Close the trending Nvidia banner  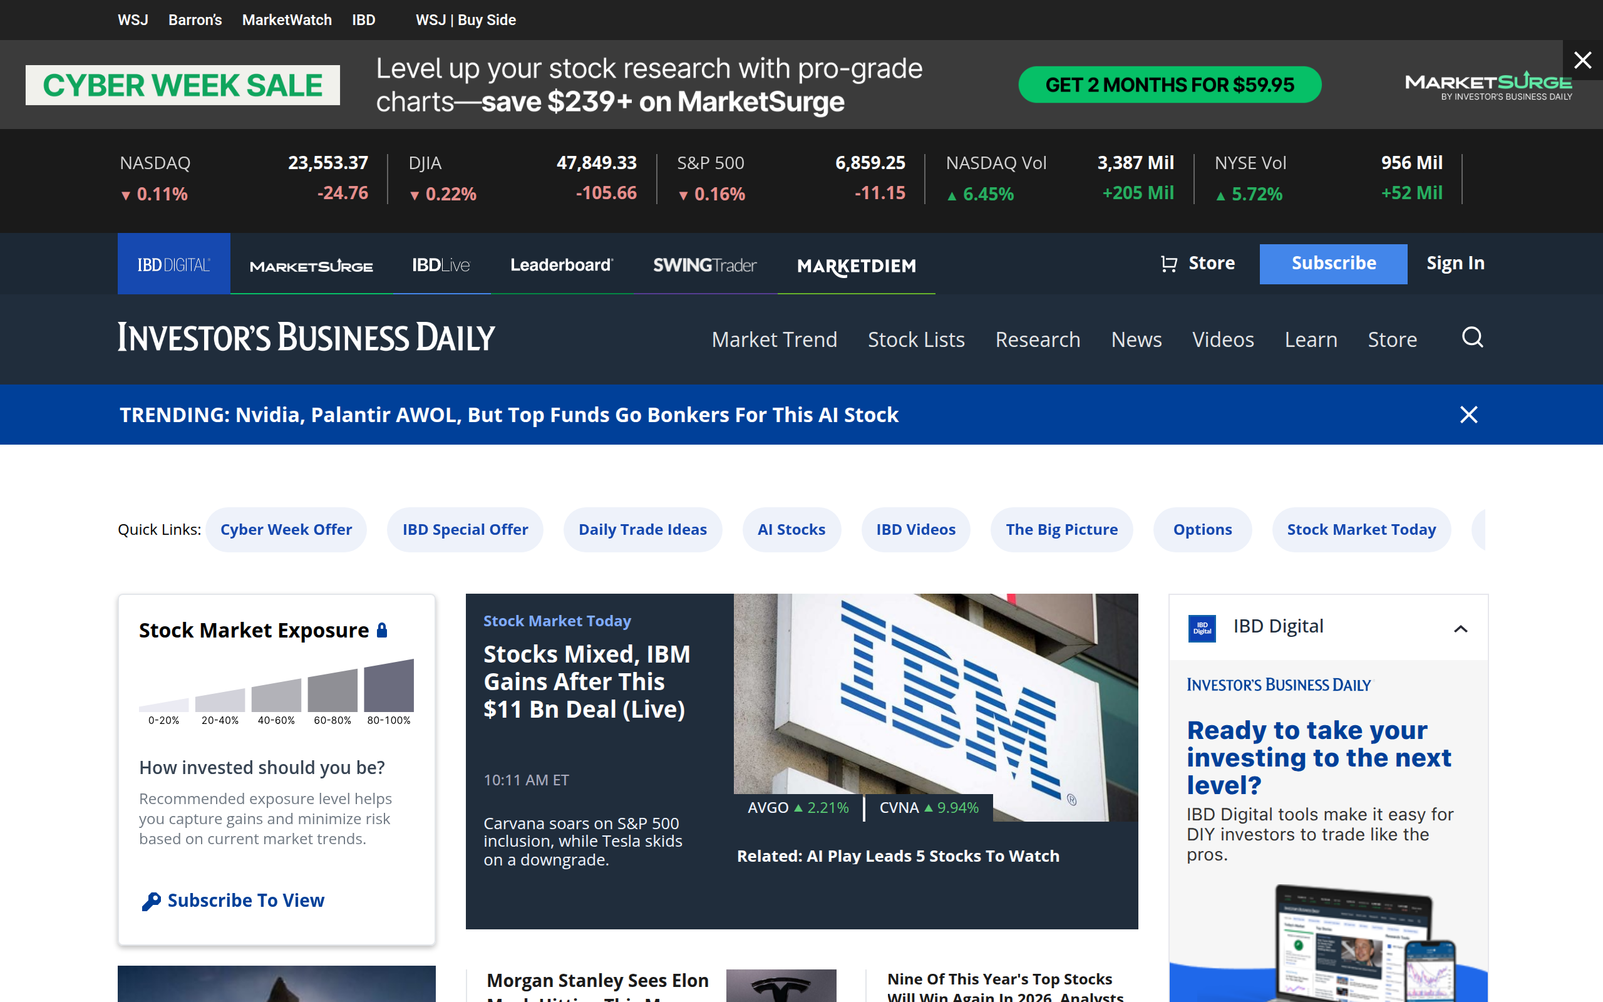[1468, 415]
